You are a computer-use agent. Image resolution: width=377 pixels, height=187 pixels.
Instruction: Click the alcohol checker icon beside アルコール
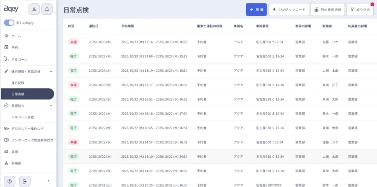pyautogui.click(x=6, y=59)
